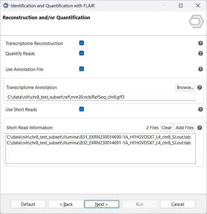This screenshot has width=207, height=214.
Task: Click the hexagon logo in header
Action: click(x=196, y=21)
